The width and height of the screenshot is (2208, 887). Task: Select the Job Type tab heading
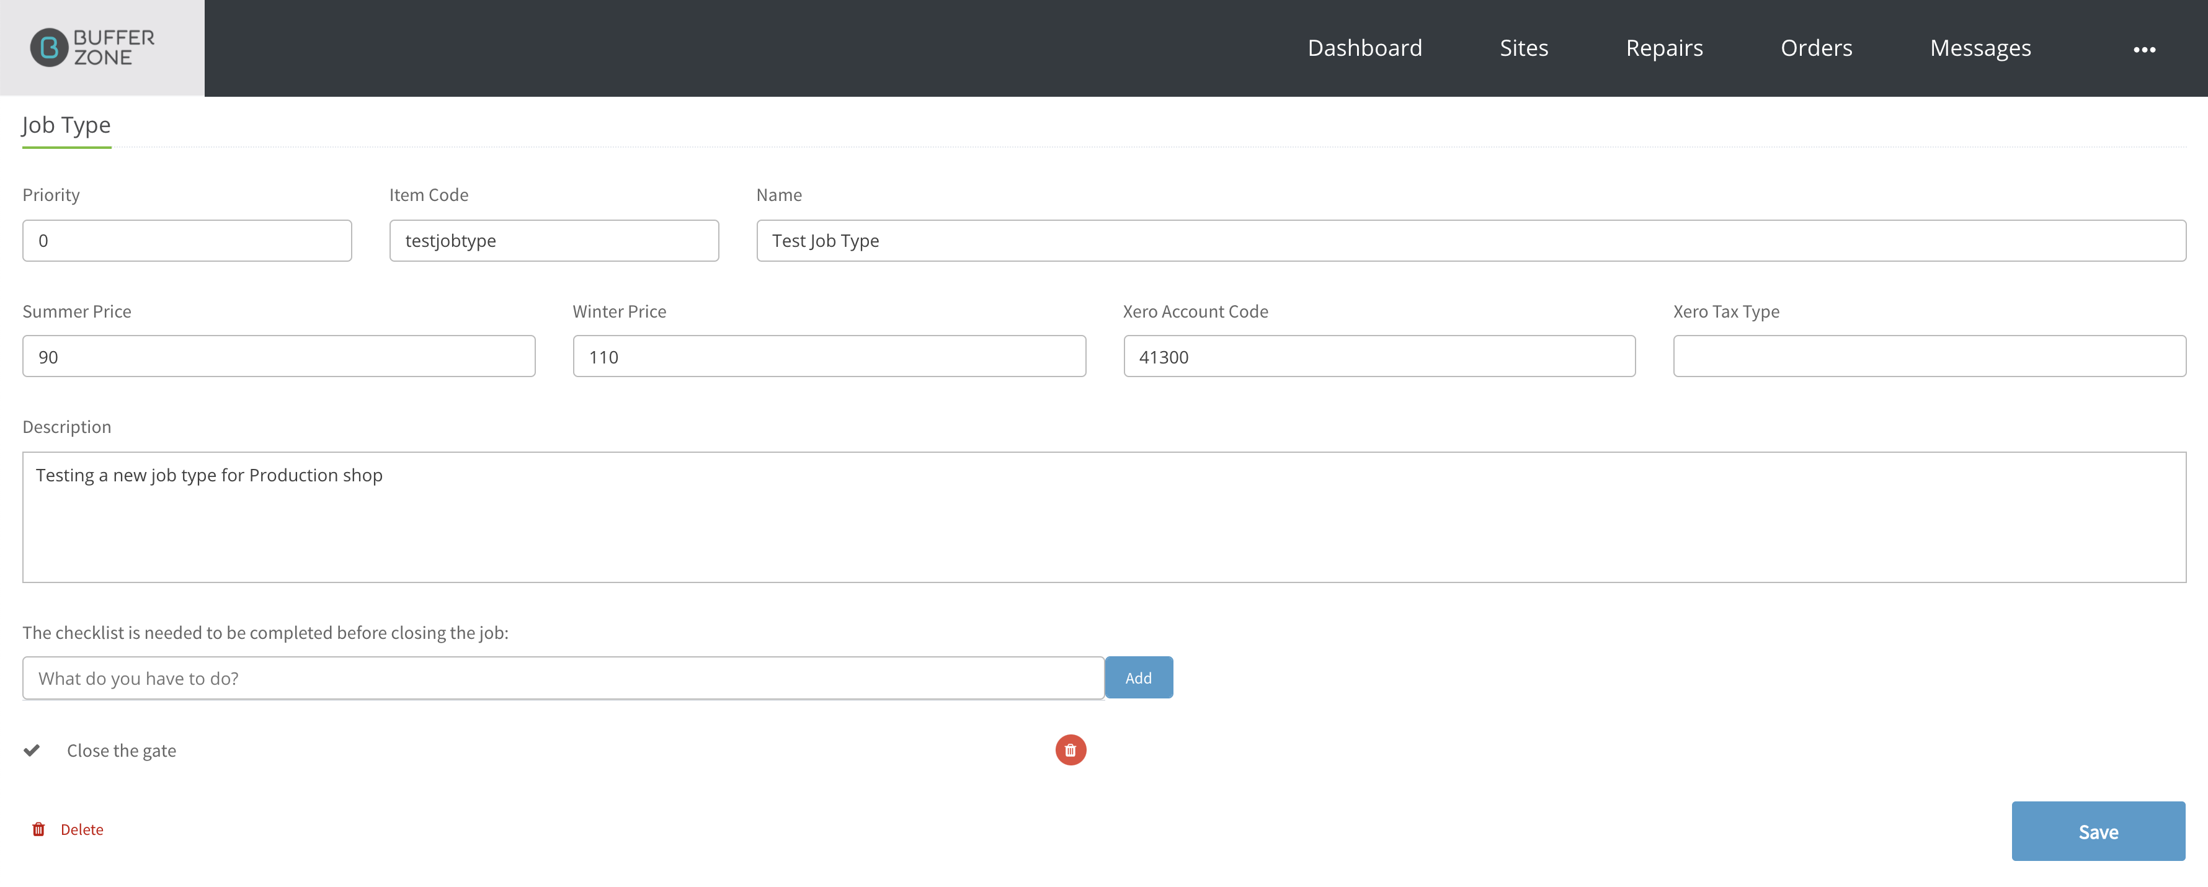pos(66,126)
